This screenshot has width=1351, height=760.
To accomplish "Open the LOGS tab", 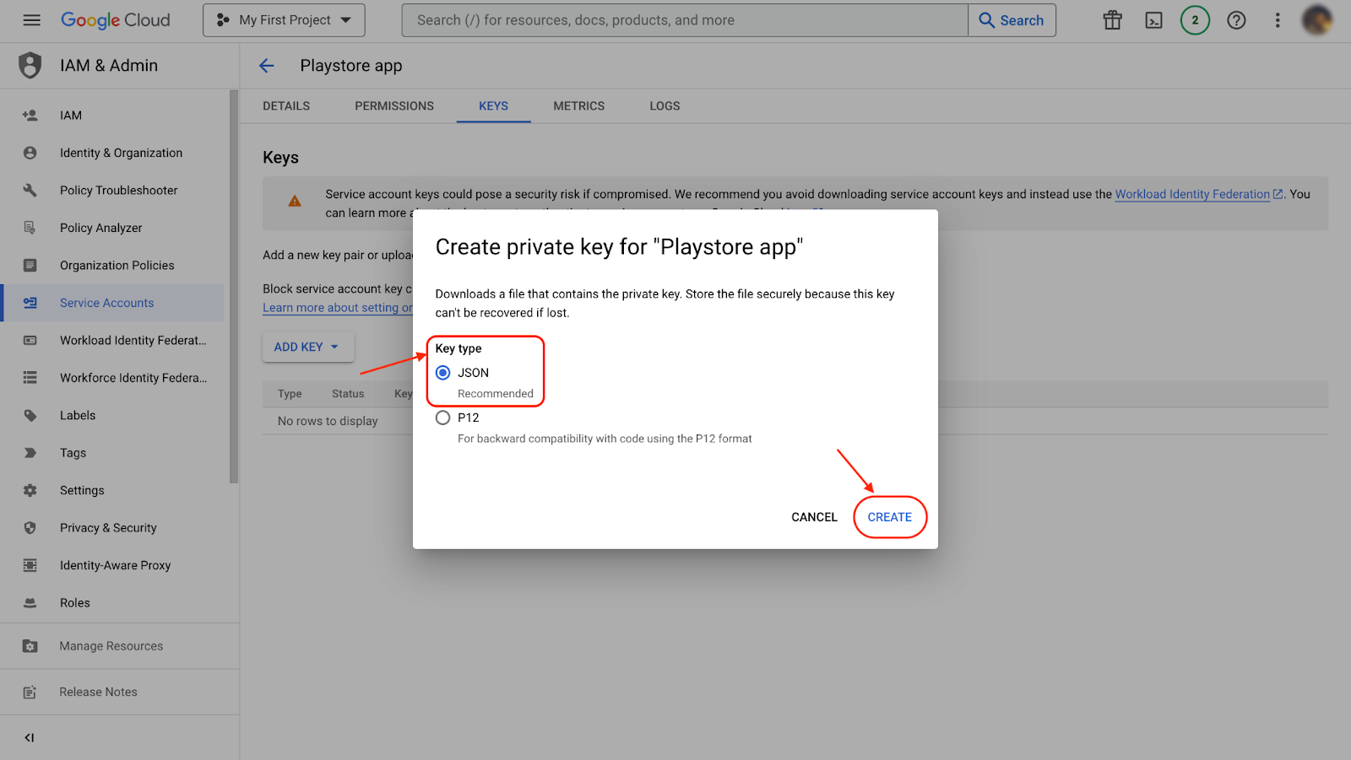I will tap(665, 106).
